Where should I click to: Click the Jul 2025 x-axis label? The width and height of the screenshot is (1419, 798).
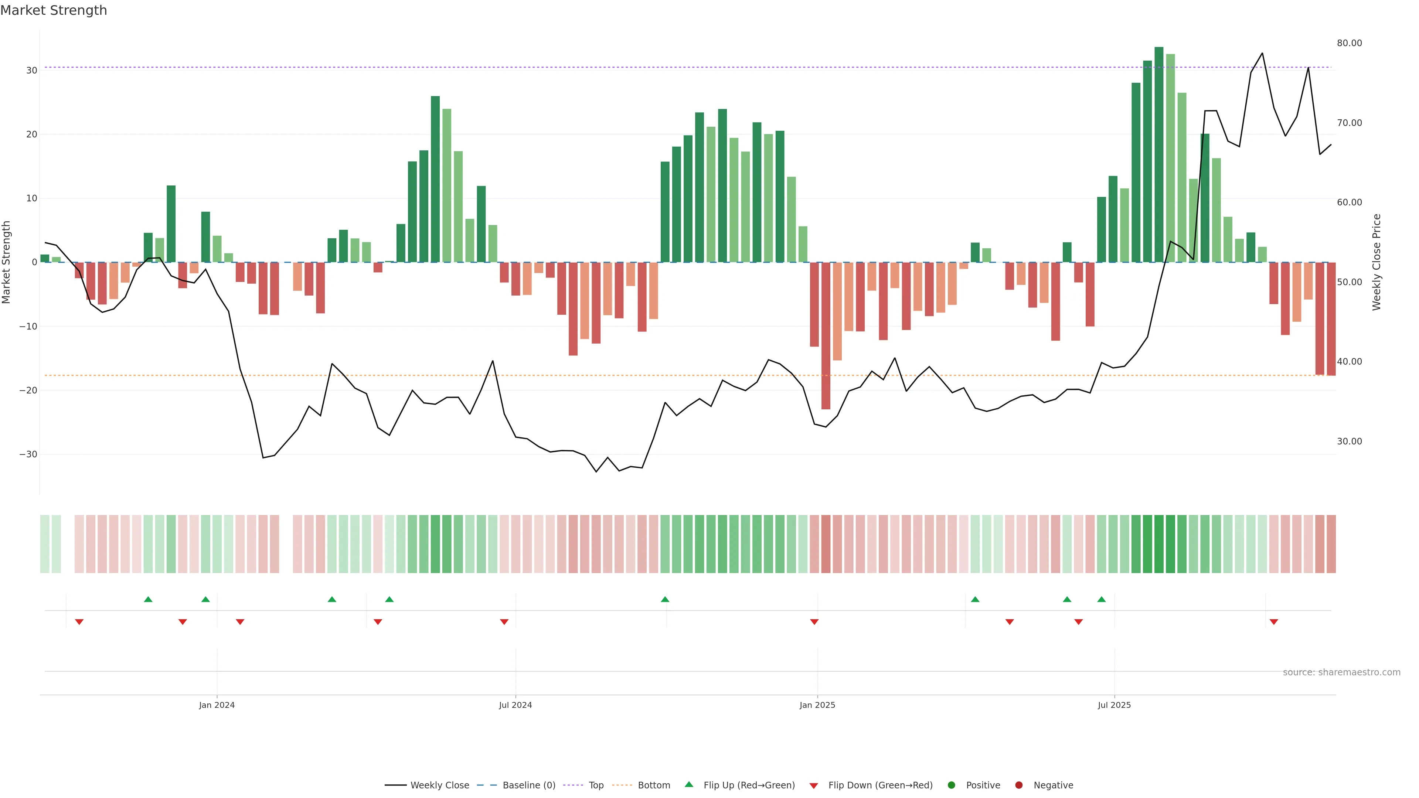[1114, 705]
